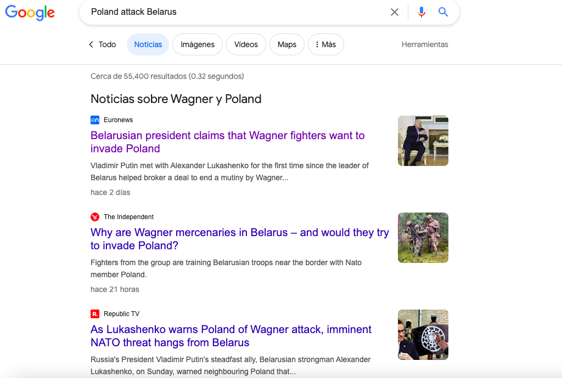Open Euronews article about Wagner fighters

coord(227,142)
